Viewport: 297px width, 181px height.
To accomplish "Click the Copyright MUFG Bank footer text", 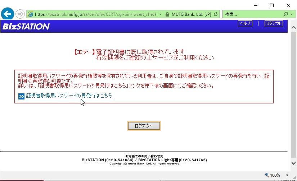I will point(145,164).
